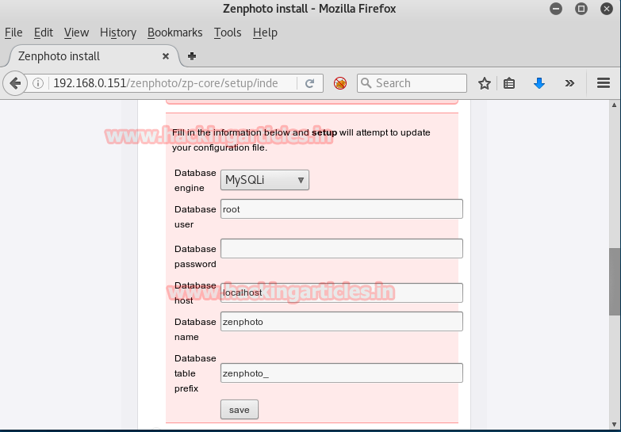621x432 pixels.
Task: Reload the current page
Action: [310, 83]
